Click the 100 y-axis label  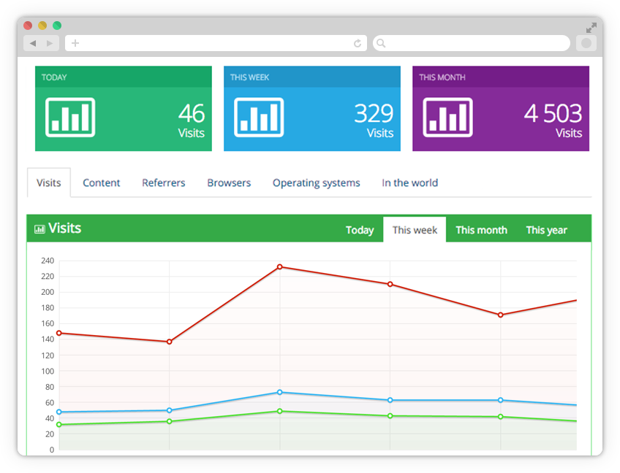[48, 371]
